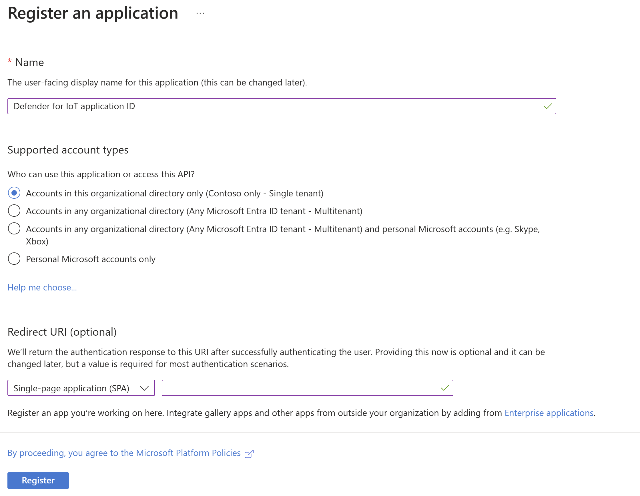Open the Microsoft Platform Policies agreement link
Screen dimensions: 640x496
tap(124, 453)
